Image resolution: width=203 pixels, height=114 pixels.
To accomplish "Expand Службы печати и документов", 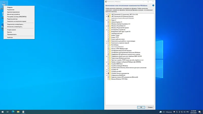I will point(107,73).
